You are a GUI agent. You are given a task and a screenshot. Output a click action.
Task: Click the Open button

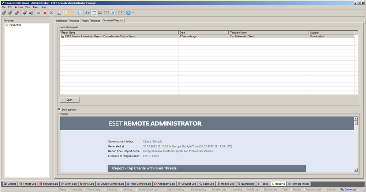click(69, 100)
